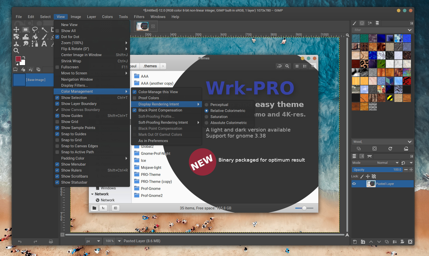Open the Windows menu

tap(158, 17)
